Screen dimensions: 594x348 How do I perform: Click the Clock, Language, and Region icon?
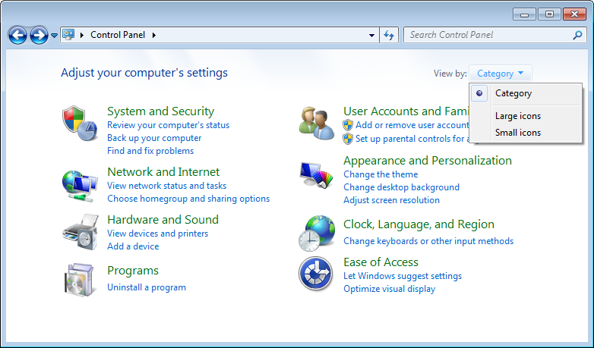click(317, 233)
